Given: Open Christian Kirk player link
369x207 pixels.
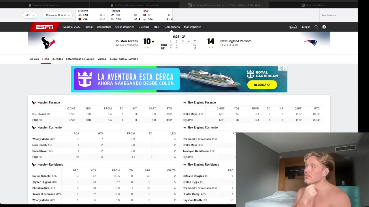Looking at the screenshot, I should coord(41,188).
